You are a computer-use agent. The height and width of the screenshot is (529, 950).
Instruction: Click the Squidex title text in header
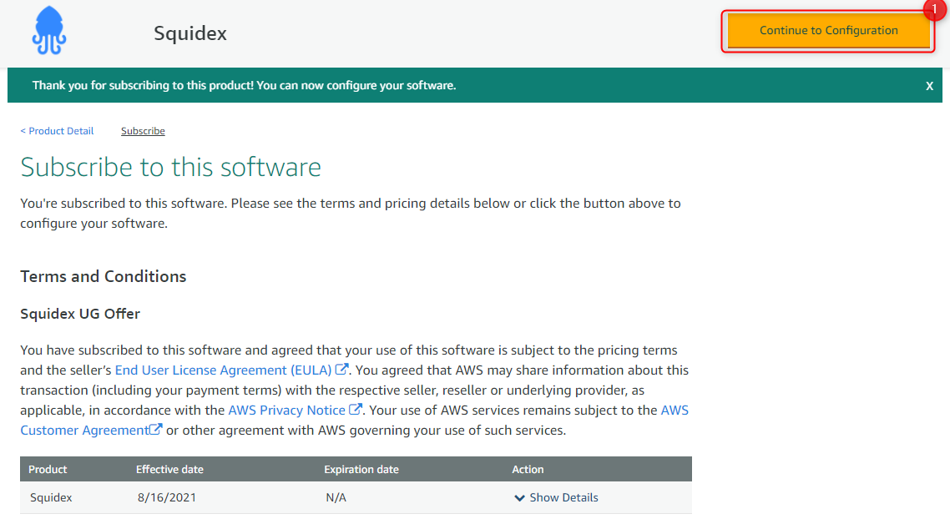tap(190, 33)
